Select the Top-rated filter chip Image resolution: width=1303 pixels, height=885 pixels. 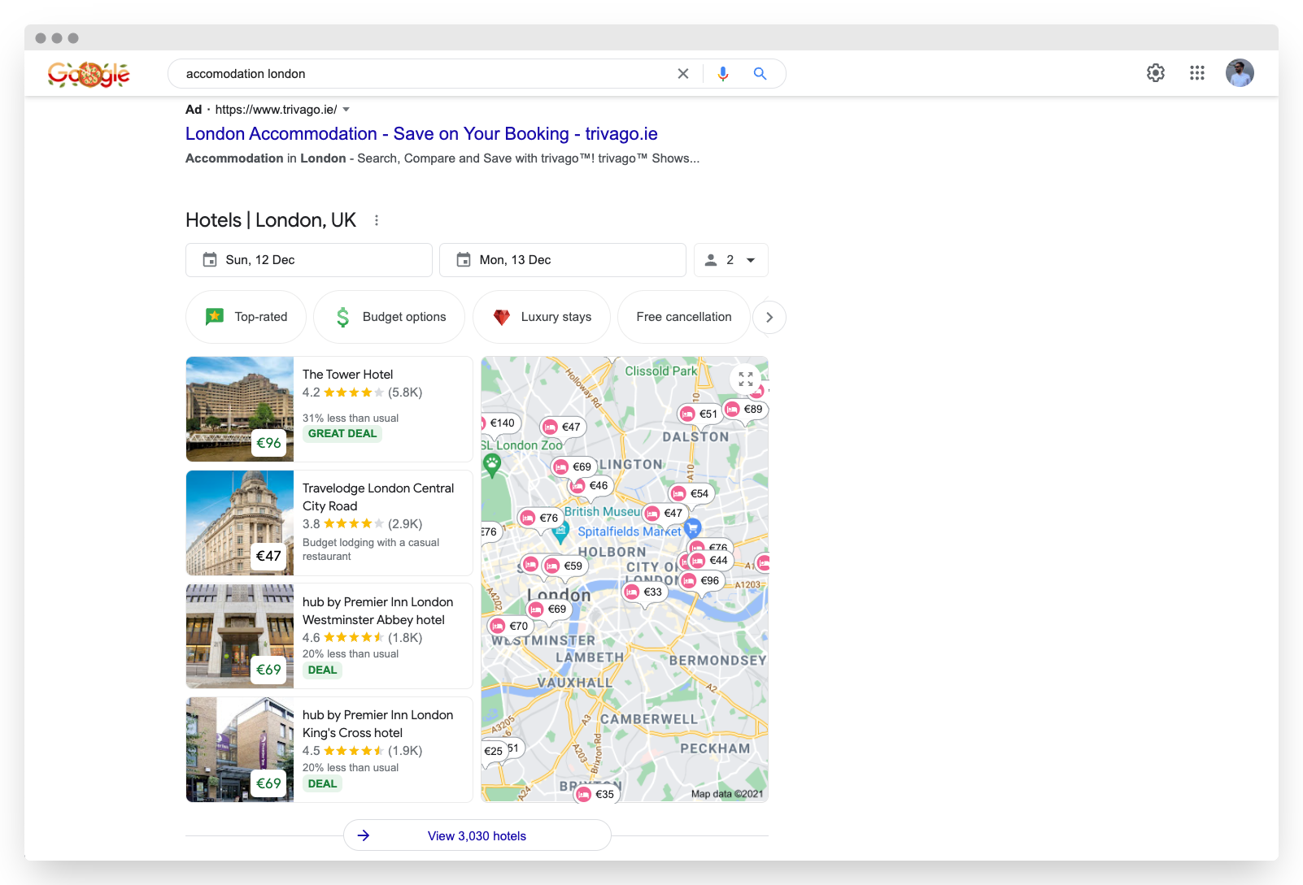click(246, 317)
